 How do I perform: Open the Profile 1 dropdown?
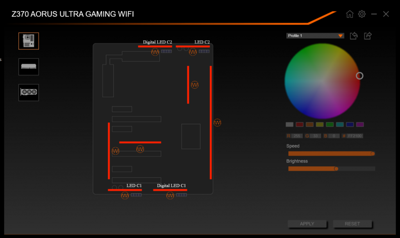[x=315, y=36]
